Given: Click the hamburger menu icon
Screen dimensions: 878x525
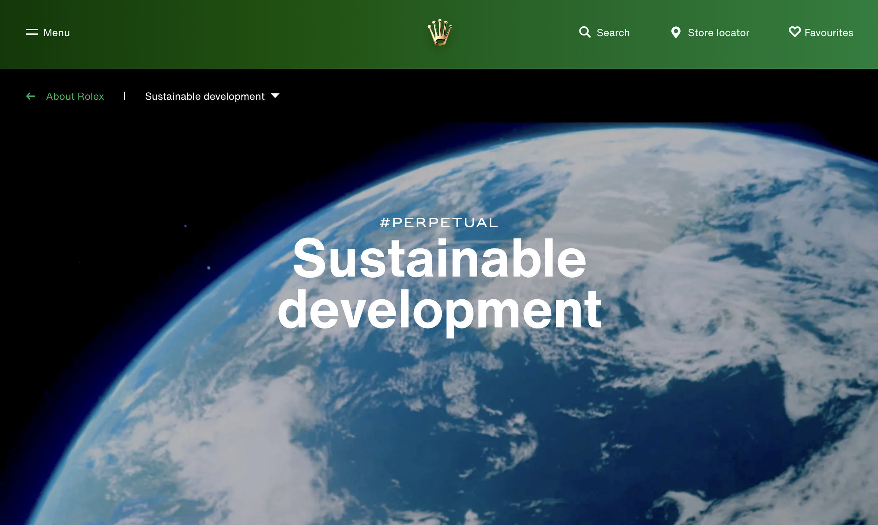Looking at the screenshot, I should tap(32, 32).
